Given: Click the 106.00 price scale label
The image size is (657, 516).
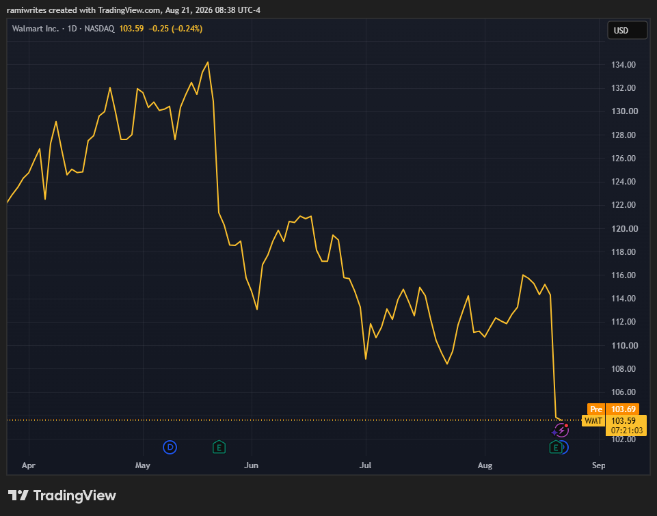Looking at the screenshot, I should (623, 392).
